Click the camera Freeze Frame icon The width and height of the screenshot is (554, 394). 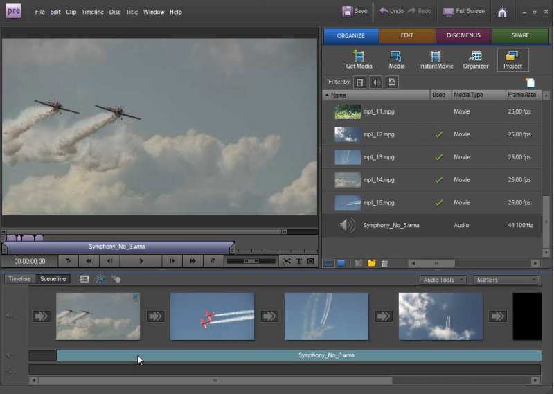tap(310, 261)
